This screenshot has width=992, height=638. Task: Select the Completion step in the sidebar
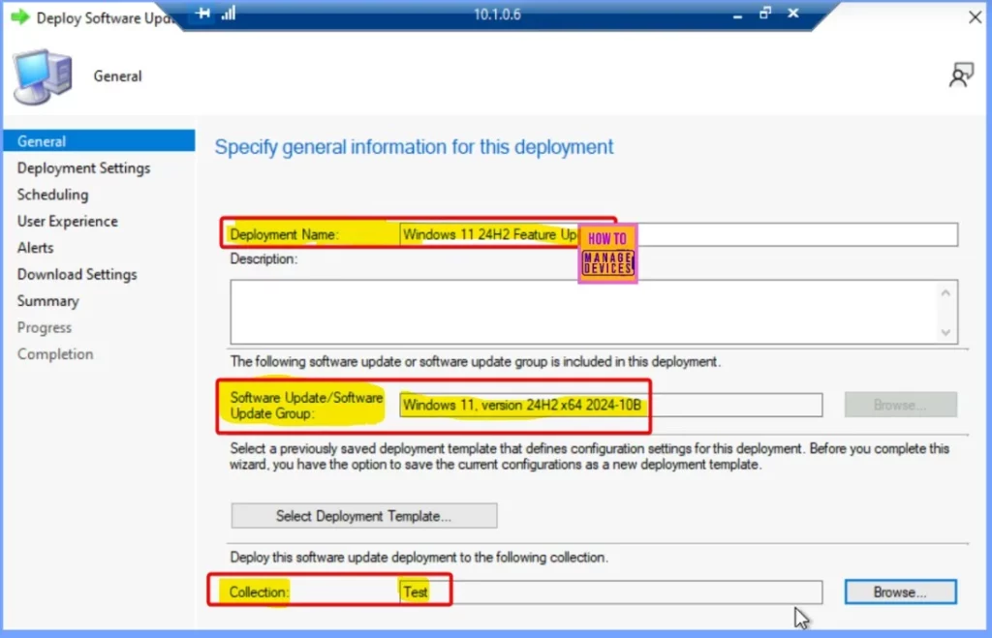click(x=55, y=354)
